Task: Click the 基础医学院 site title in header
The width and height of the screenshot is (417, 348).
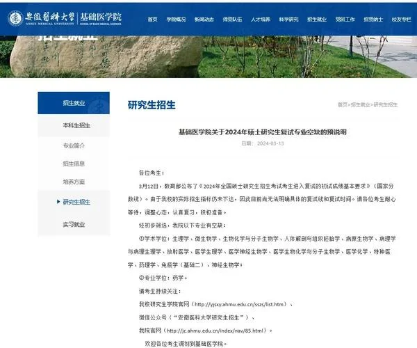Action: click(101, 18)
